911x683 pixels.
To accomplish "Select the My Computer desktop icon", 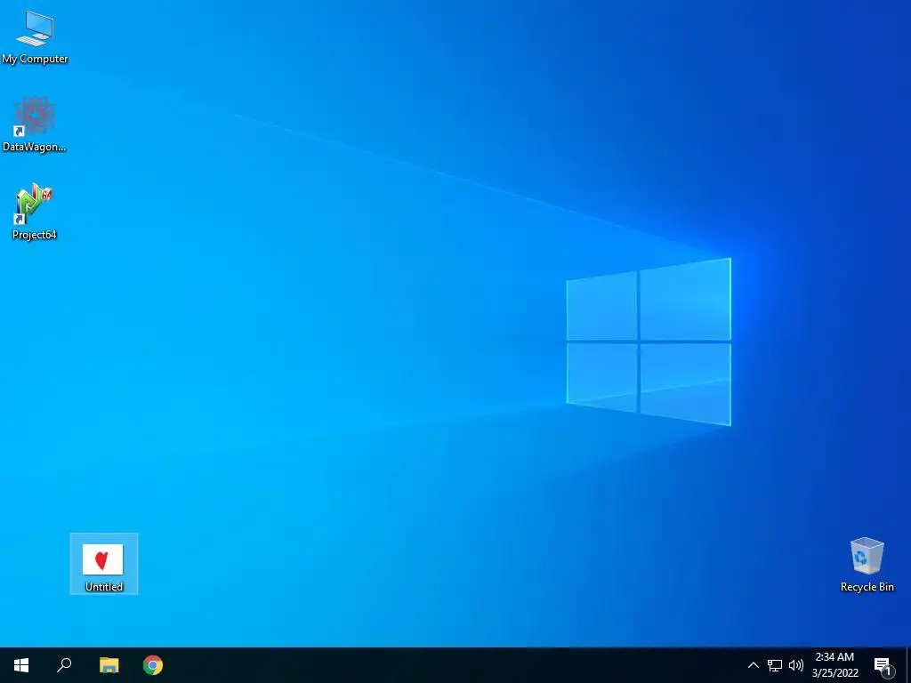I will (x=35, y=37).
